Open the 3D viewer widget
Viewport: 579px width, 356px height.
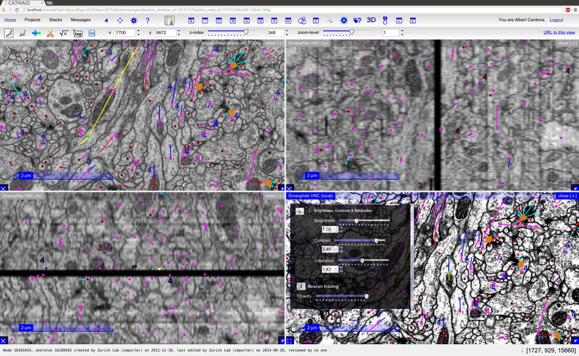coord(371,20)
